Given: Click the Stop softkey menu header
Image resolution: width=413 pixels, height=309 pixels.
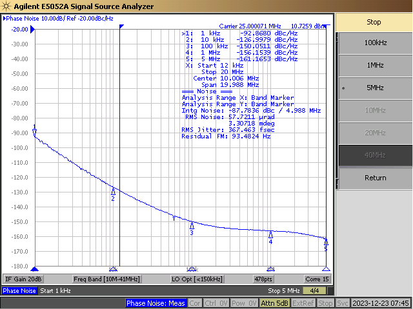Looking at the screenshot, I should pos(374,21).
